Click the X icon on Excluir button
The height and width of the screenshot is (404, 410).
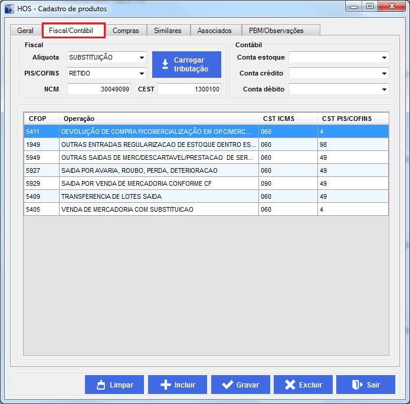[x=289, y=385]
